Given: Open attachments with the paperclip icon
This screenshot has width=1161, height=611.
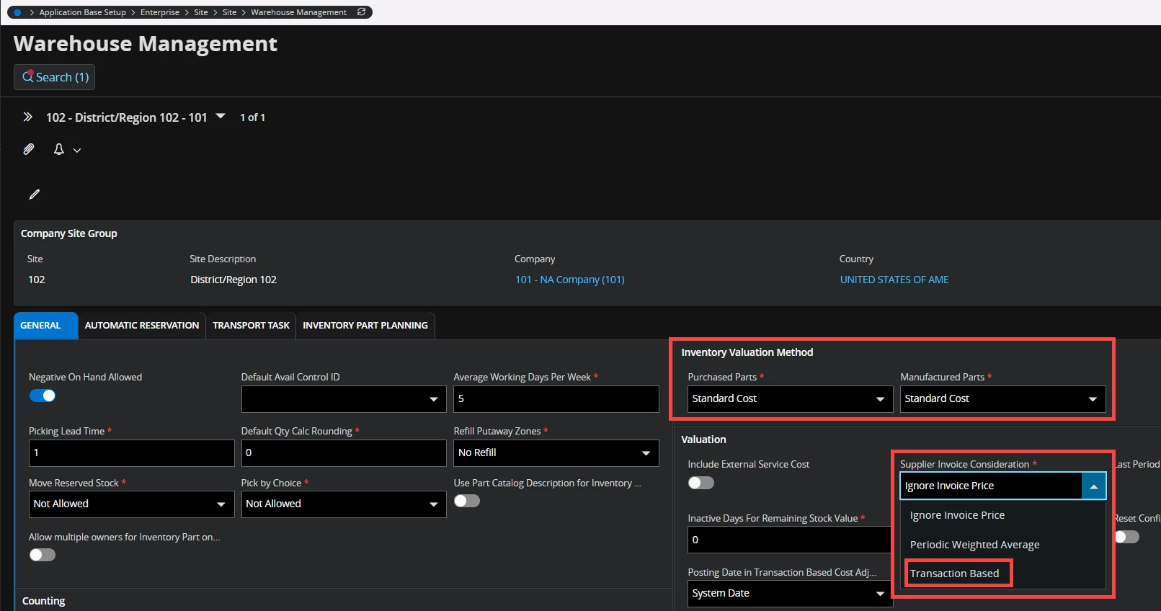Looking at the screenshot, I should coord(29,149).
